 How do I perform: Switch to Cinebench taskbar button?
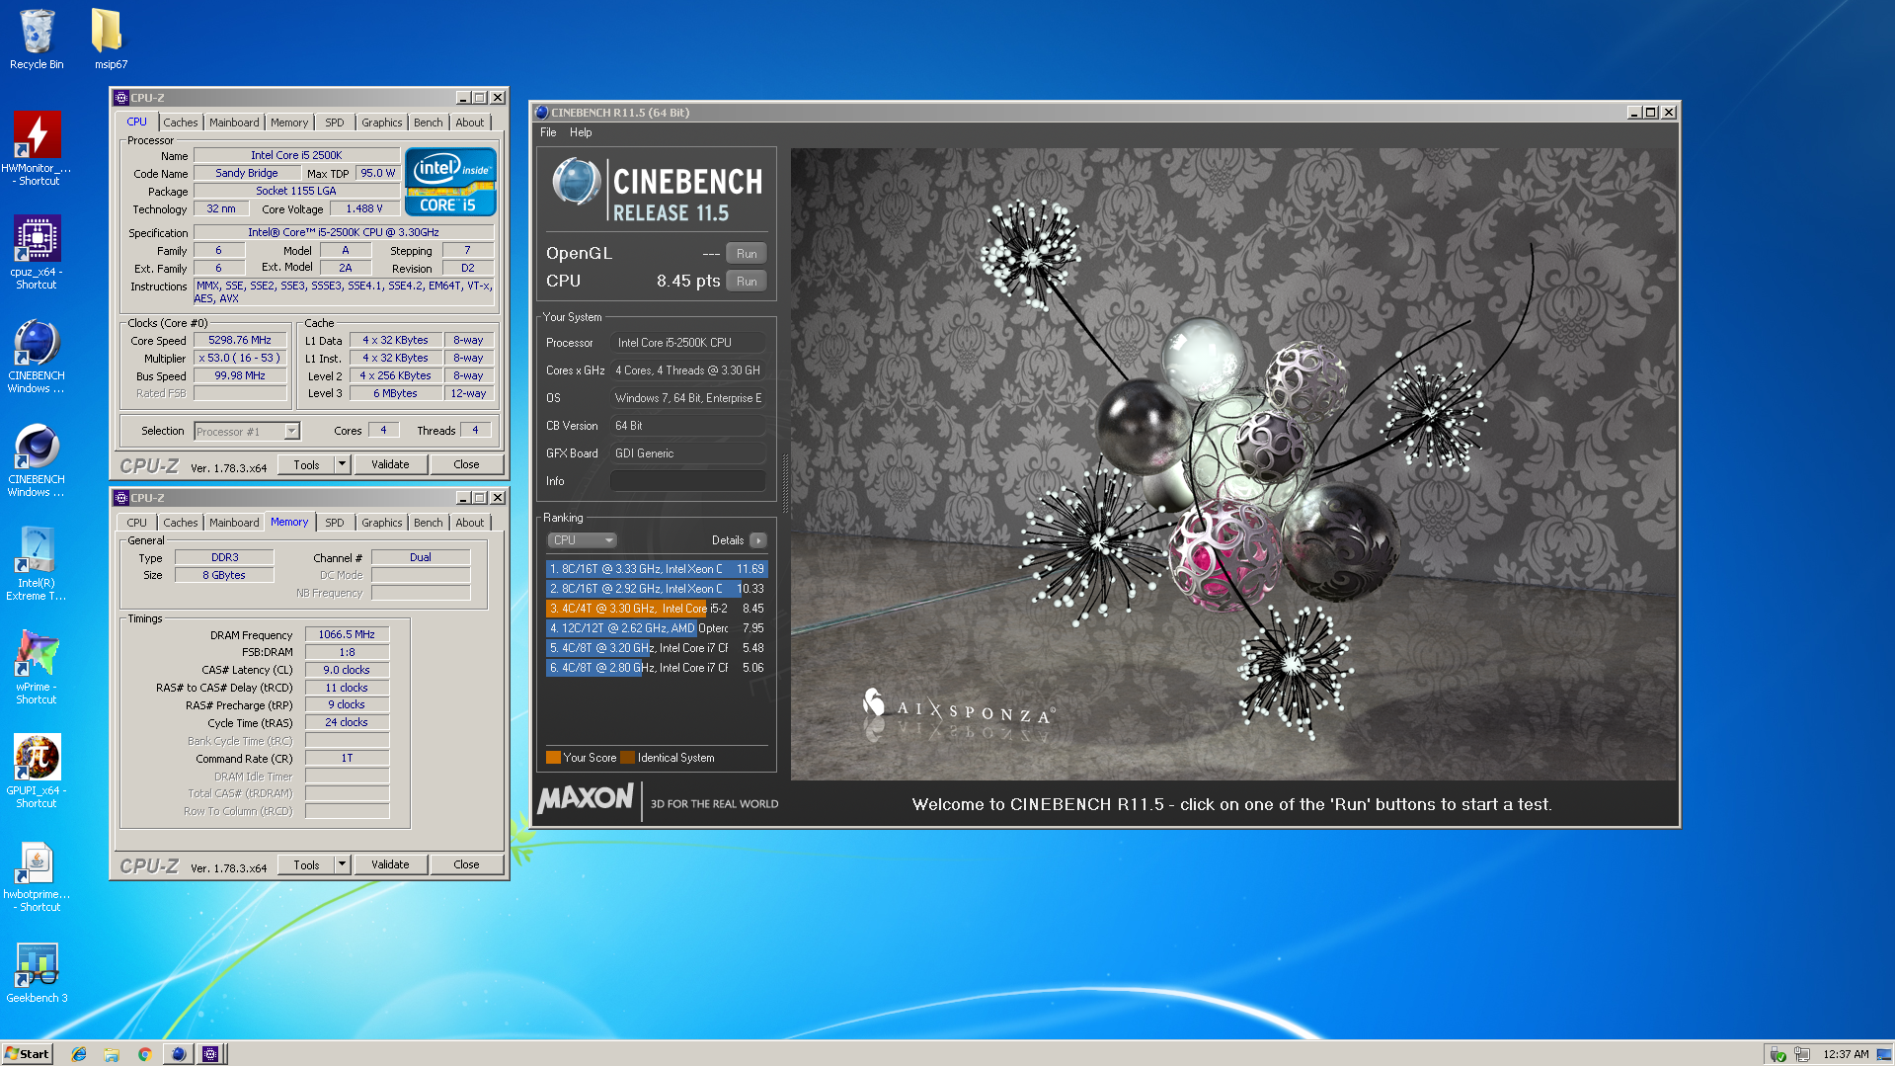(179, 1054)
